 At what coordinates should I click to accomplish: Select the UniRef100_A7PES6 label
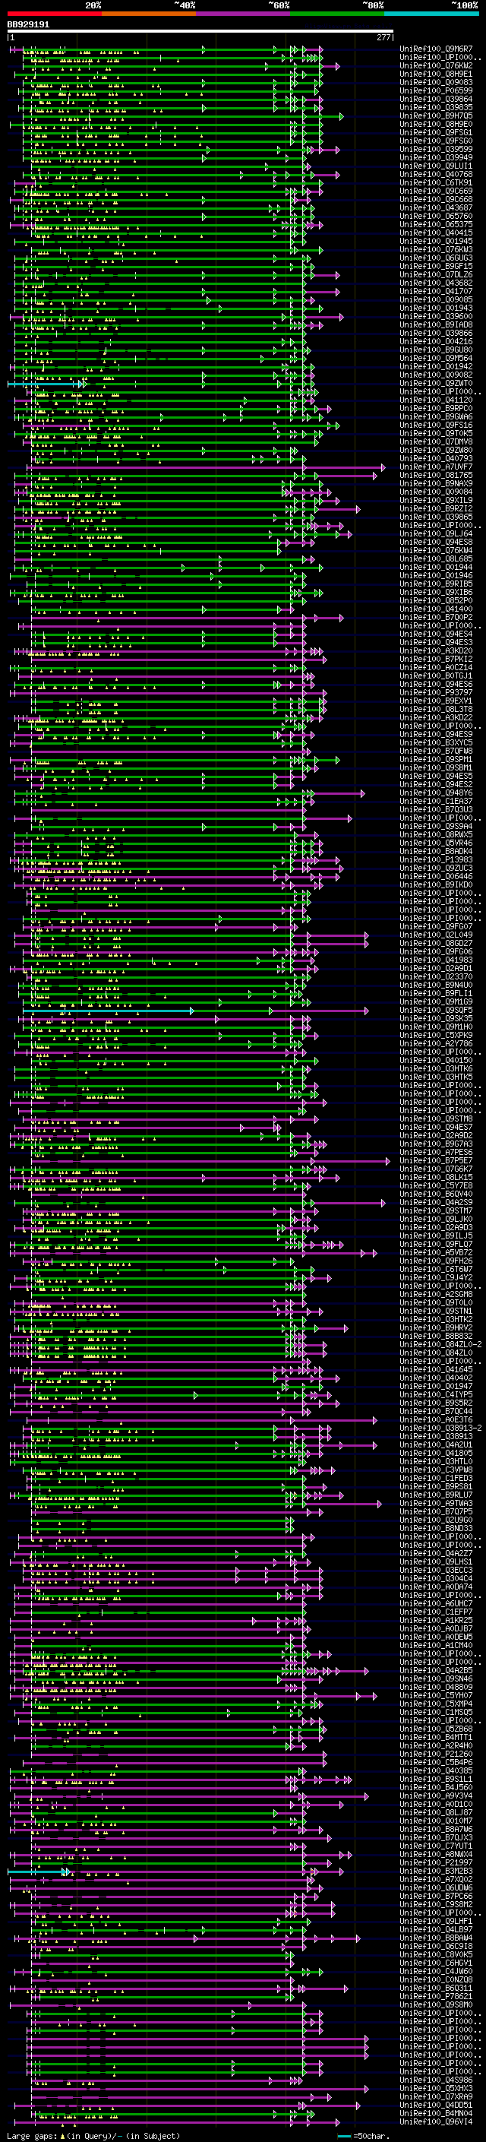click(436, 1152)
